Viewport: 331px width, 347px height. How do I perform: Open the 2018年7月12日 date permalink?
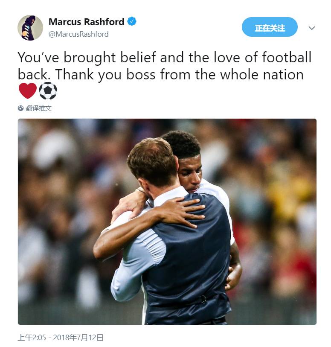click(x=78, y=338)
